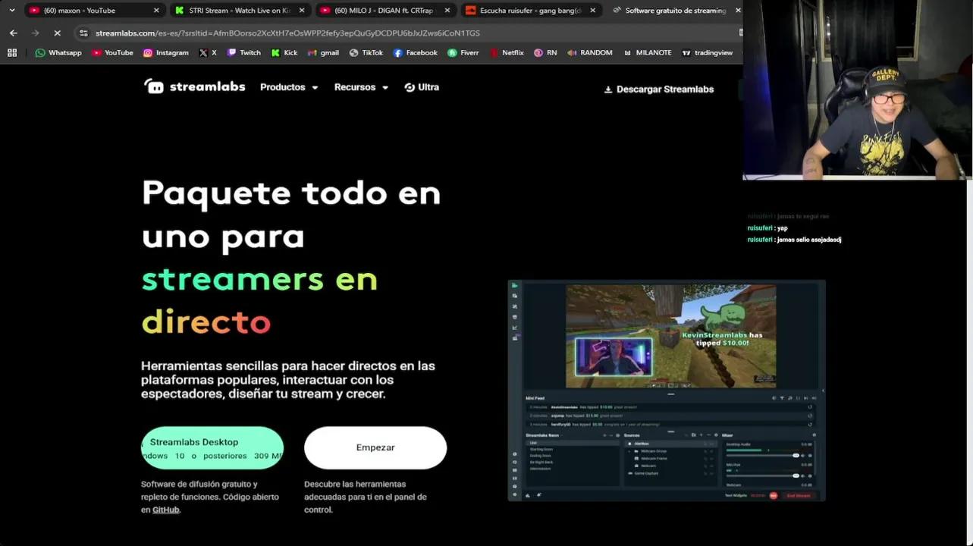Open the RANDOM bookmark

(x=590, y=53)
